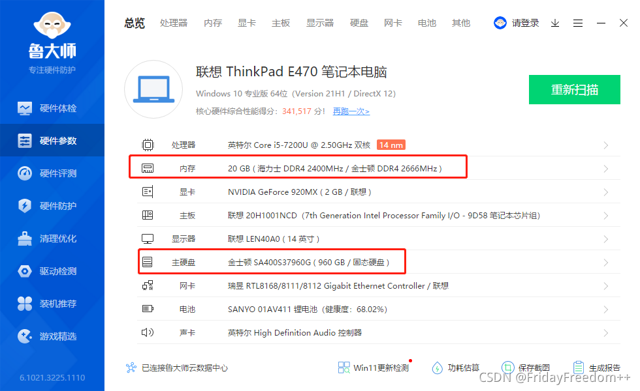
Task: Click the 清理优化 broom icon
Action: coord(25,239)
